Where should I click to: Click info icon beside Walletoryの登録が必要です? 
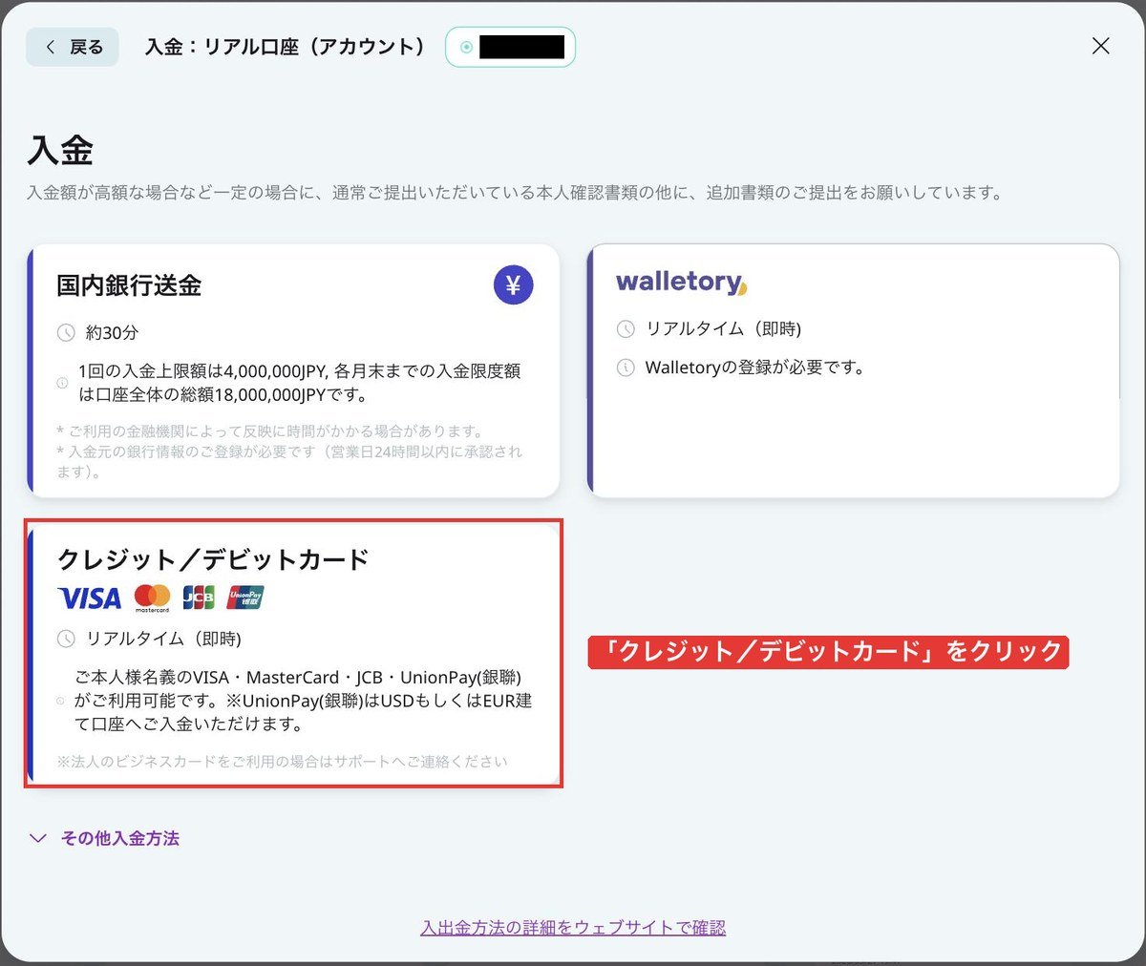click(x=626, y=367)
